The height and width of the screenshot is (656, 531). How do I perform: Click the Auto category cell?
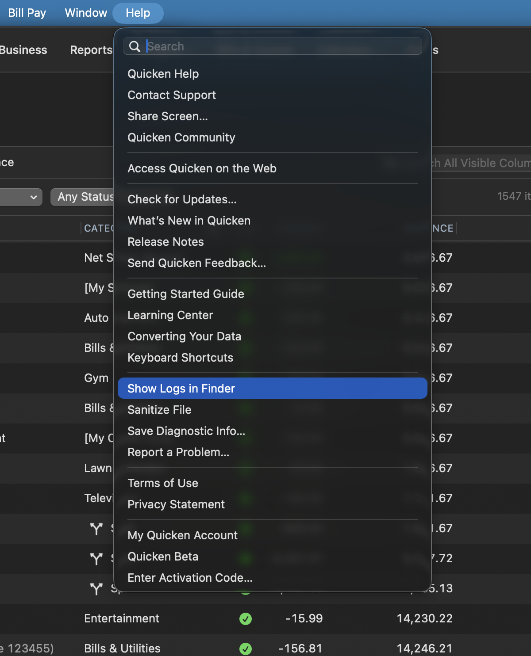click(x=96, y=318)
